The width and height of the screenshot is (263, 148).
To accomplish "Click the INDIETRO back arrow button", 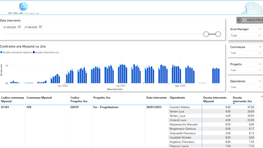I will click(x=249, y=20).
